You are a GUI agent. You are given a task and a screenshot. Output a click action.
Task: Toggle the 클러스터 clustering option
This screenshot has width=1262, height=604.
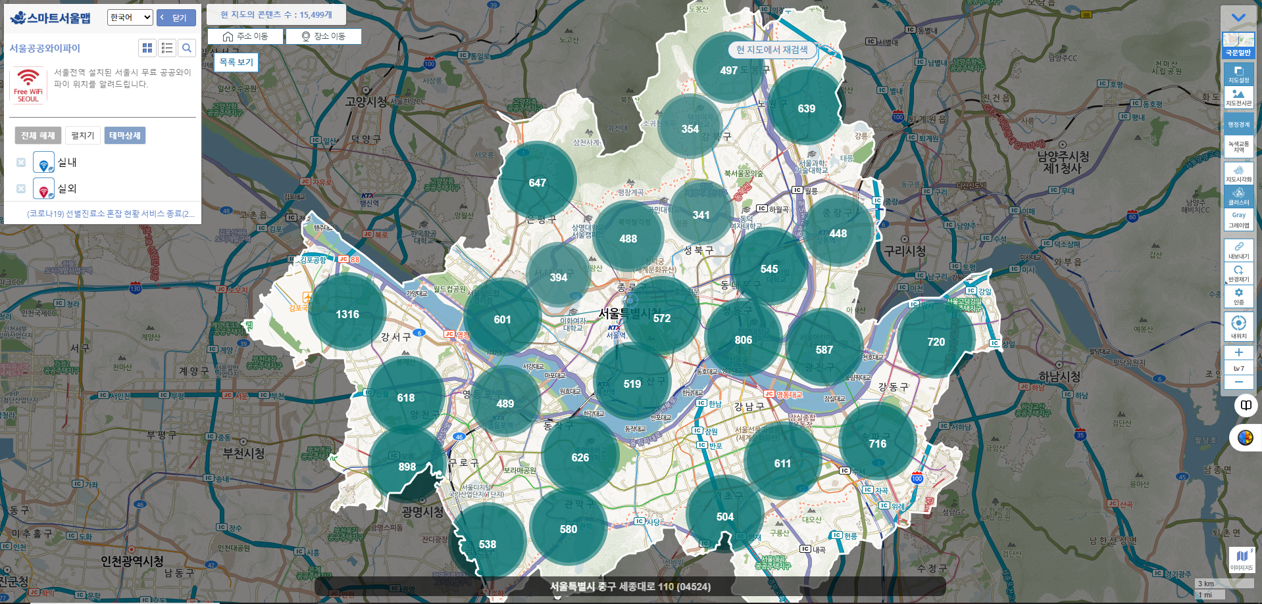[x=1238, y=197]
